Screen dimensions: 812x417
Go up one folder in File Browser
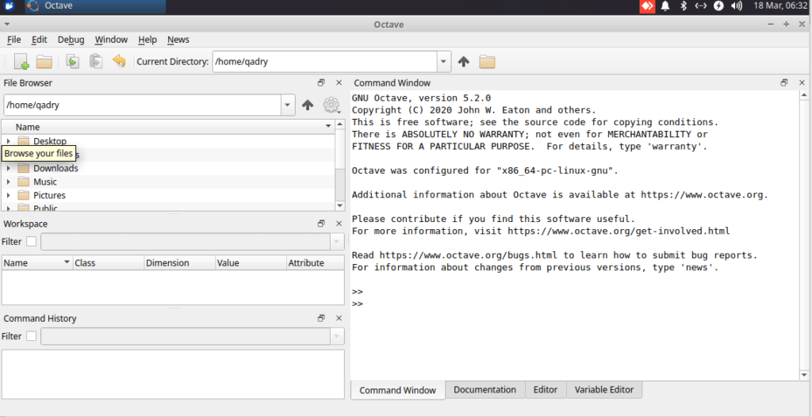pyautogui.click(x=308, y=105)
